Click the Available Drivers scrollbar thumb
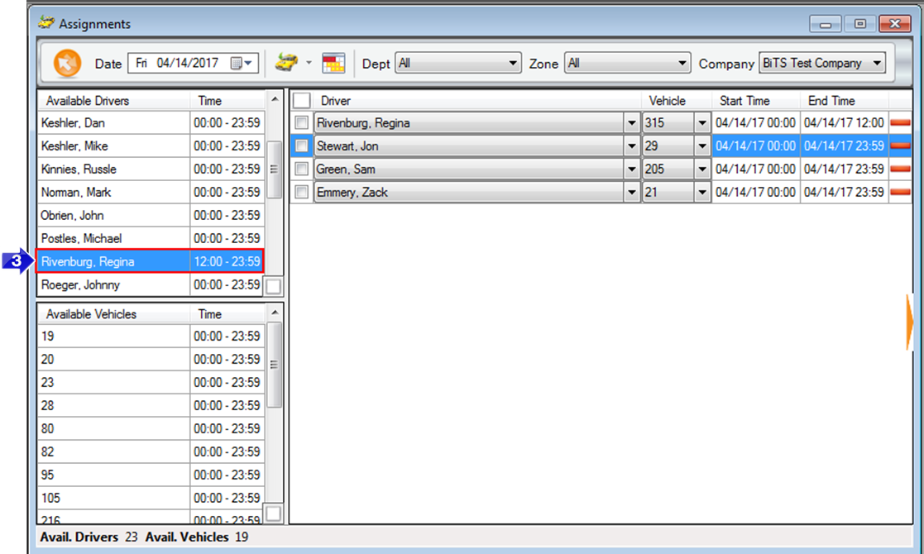This screenshot has height=554, width=924. [274, 169]
